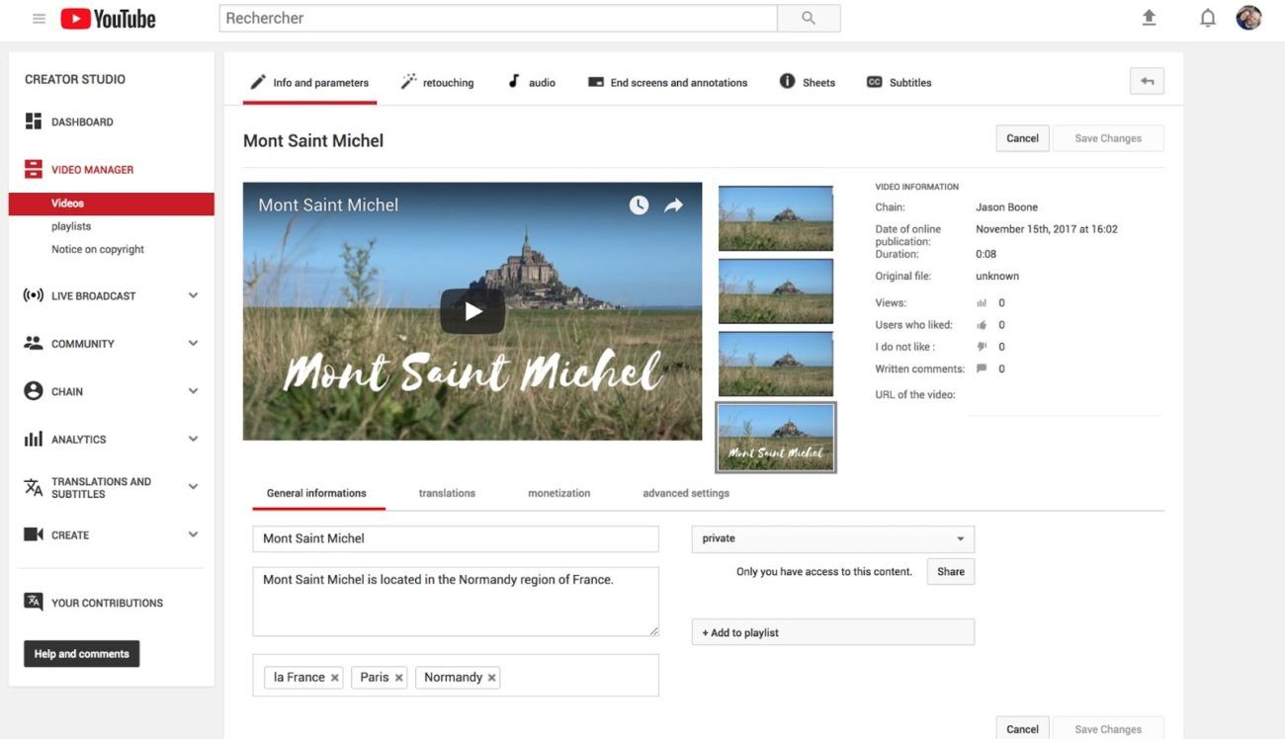
Task: Click the audio note icon tab
Action: pyautogui.click(x=513, y=82)
